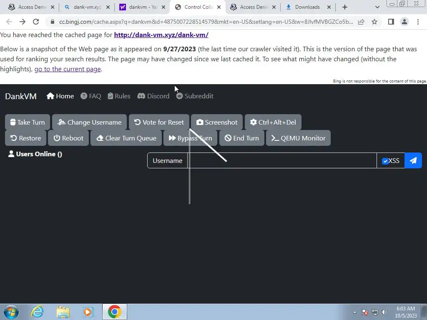Clear Turn Queue button

click(126, 138)
